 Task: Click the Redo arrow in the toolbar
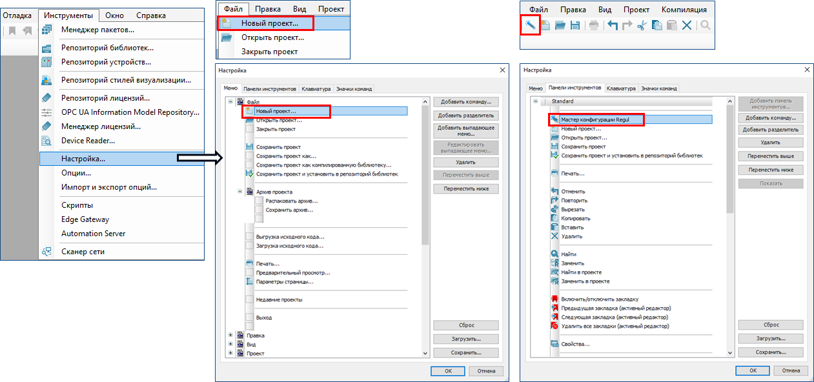(627, 26)
